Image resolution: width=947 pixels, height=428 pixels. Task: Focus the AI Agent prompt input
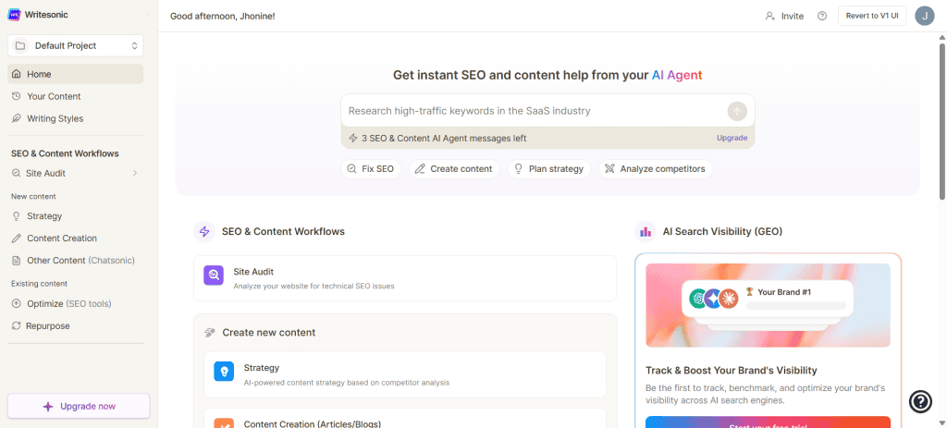(535, 111)
